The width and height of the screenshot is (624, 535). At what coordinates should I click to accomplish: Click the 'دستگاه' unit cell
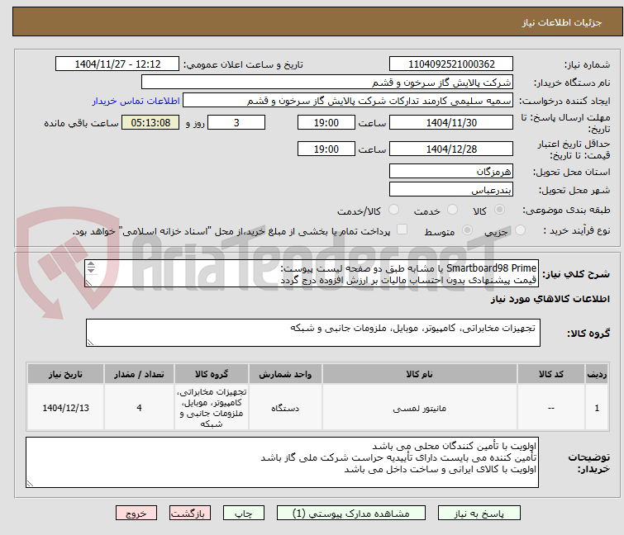click(x=285, y=408)
